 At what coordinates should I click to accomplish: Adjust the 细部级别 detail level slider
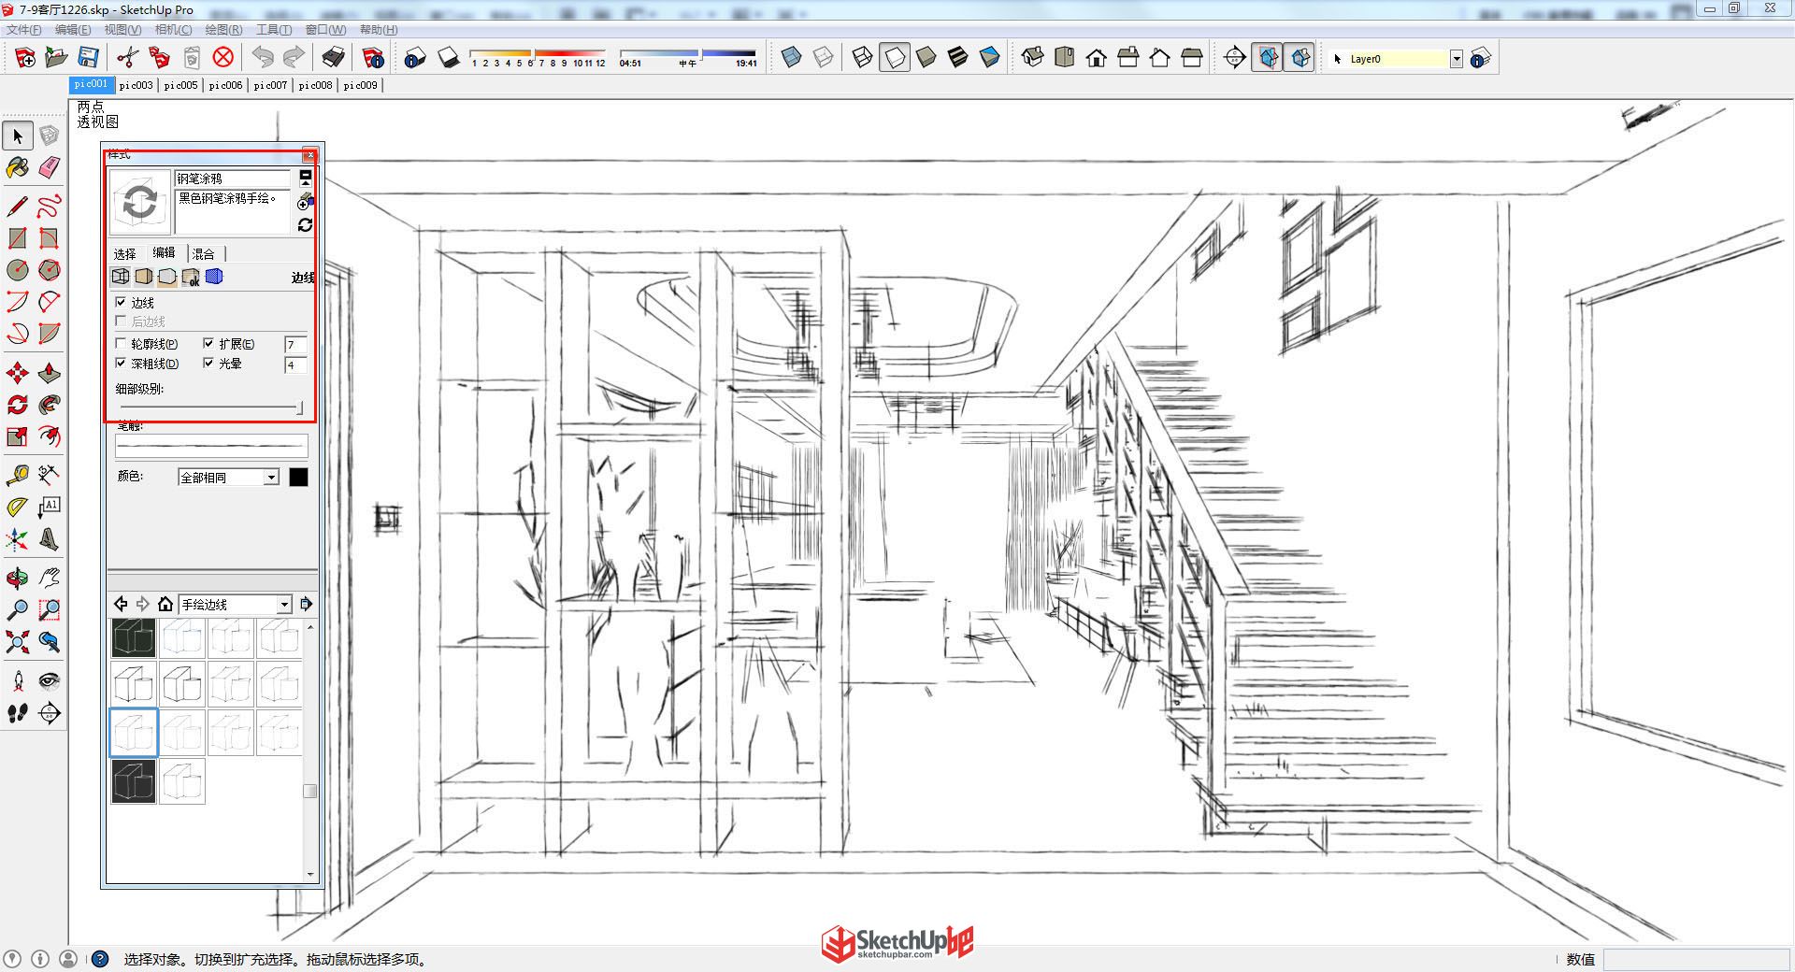pos(210,407)
